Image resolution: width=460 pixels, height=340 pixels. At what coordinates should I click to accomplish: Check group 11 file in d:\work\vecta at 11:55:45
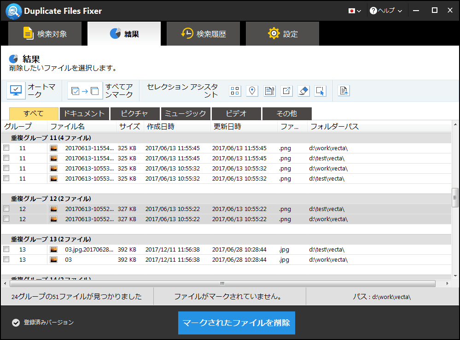(x=6, y=148)
